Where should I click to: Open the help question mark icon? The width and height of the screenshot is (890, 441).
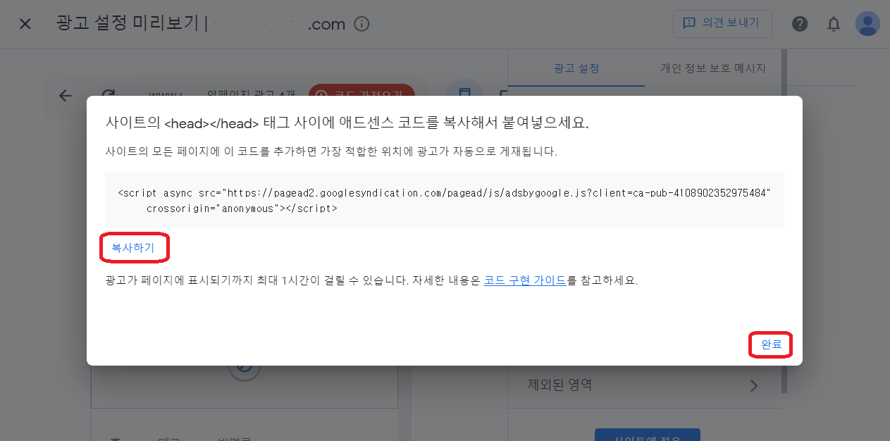click(800, 24)
